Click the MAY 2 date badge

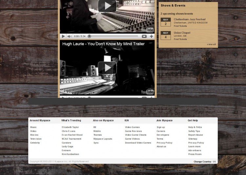pyautogui.click(x=166, y=22)
